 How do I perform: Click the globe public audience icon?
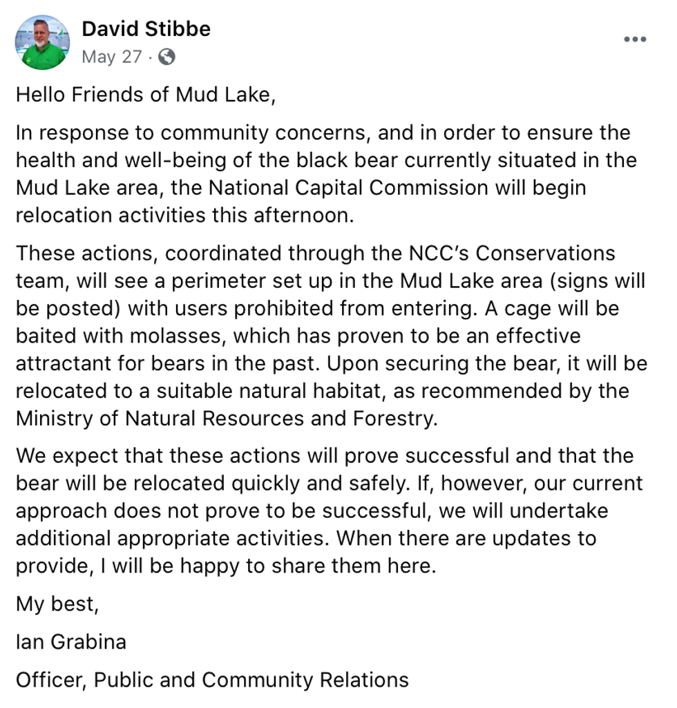click(x=166, y=57)
